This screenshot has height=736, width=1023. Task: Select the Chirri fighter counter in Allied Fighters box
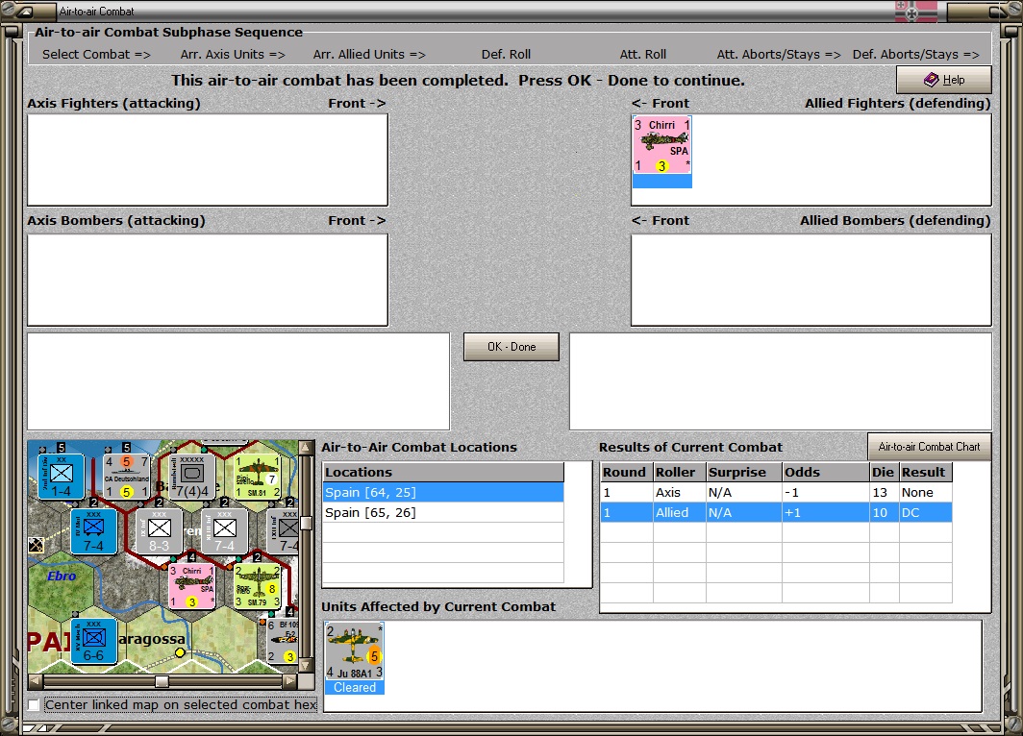click(661, 145)
